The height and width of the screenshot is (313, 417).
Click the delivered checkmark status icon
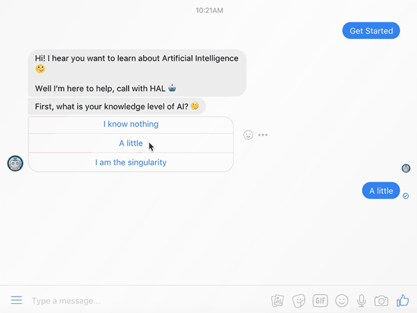[x=406, y=196]
